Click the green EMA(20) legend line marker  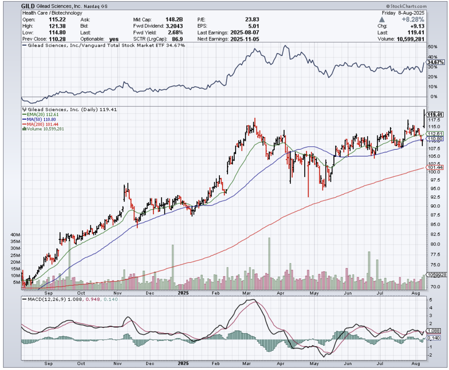coord(24,114)
